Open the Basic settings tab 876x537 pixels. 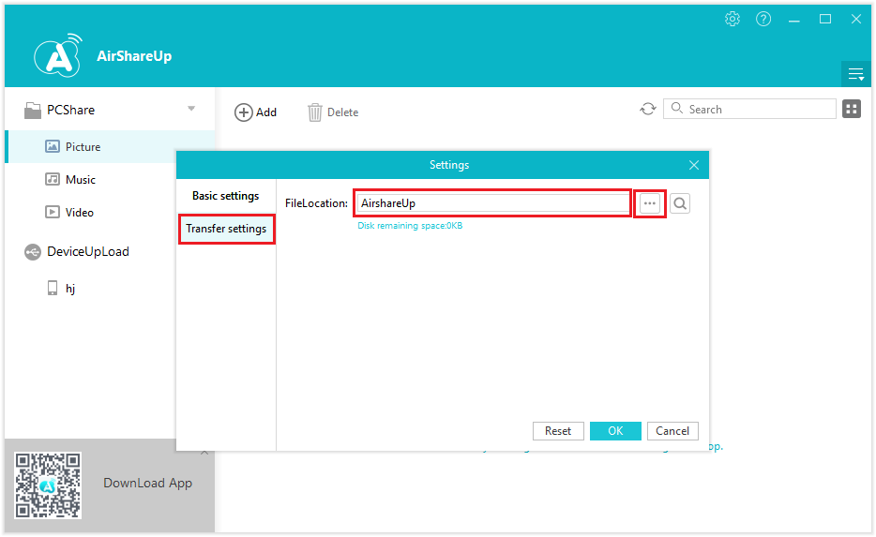coord(226,196)
